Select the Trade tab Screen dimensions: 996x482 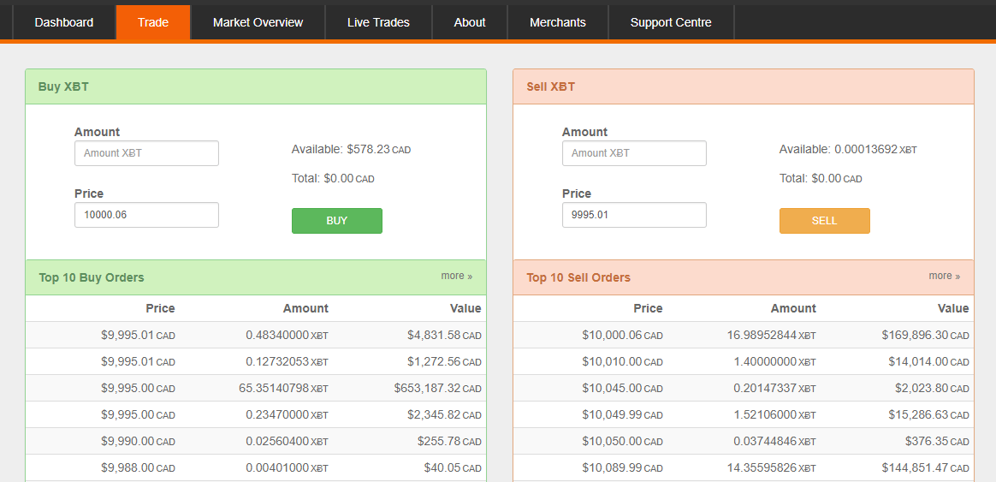[x=153, y=22]
